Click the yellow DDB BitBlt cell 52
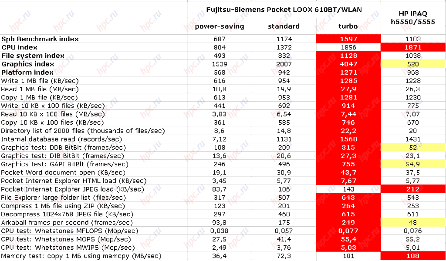The image size is (446, 261). (x=413, y=148)
